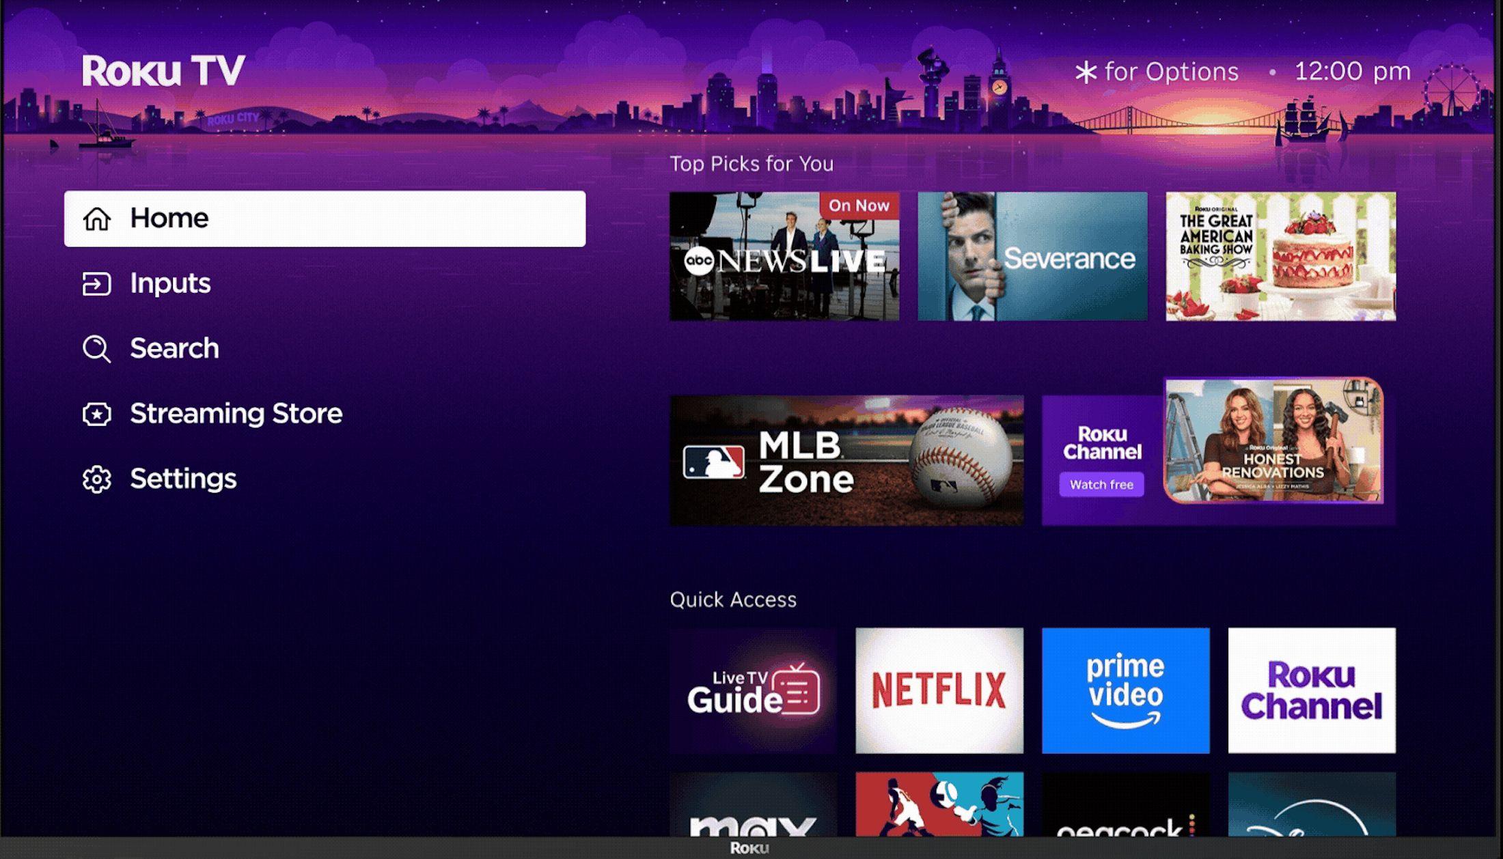
Task: Open the ABC News Live tile
Action: point(784,256)
